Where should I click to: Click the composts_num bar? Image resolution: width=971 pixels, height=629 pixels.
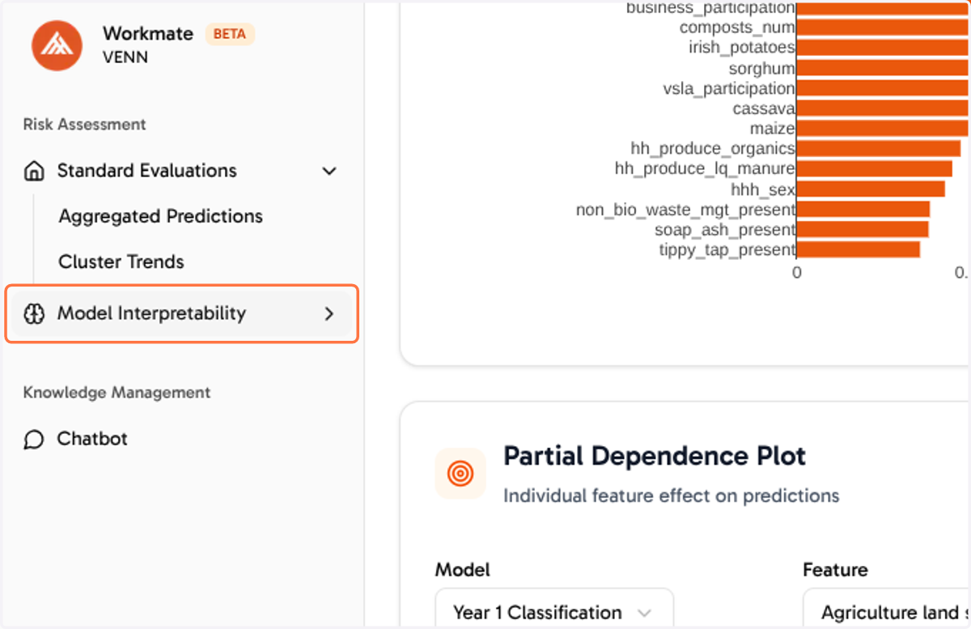point(883,28)
